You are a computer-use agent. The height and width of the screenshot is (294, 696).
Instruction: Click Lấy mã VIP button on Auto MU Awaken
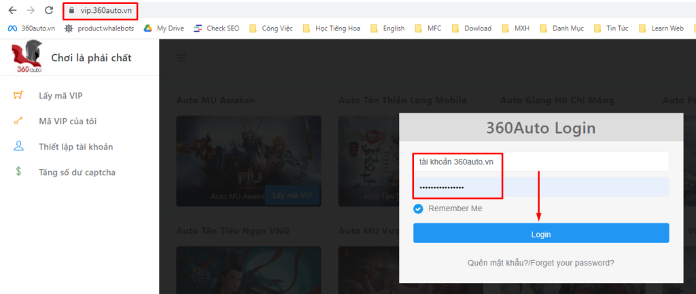coord(292,195)
